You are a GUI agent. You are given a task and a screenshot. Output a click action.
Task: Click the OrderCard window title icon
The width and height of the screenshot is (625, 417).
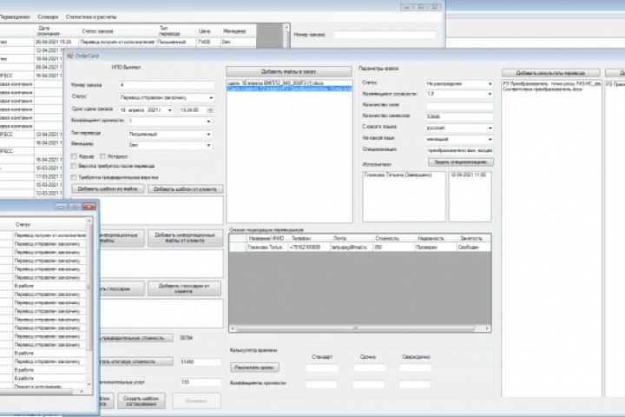pyautogui.click(x=70, y=56)
